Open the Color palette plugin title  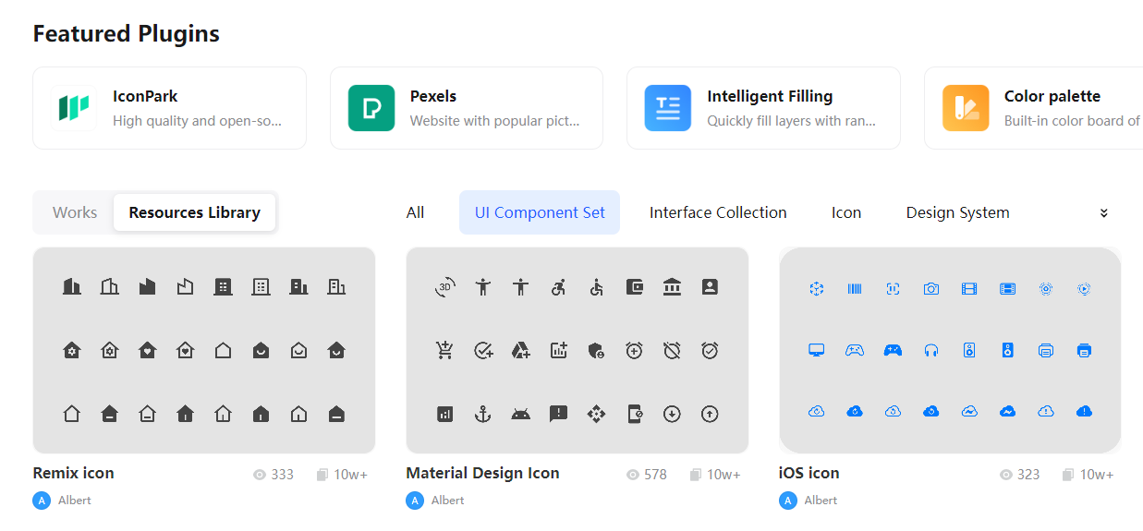point(1052,96)
